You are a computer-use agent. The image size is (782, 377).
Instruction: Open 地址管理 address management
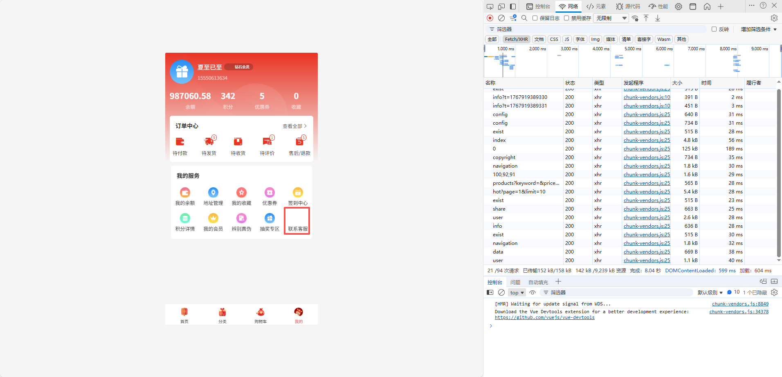click(x=213, y=197)
